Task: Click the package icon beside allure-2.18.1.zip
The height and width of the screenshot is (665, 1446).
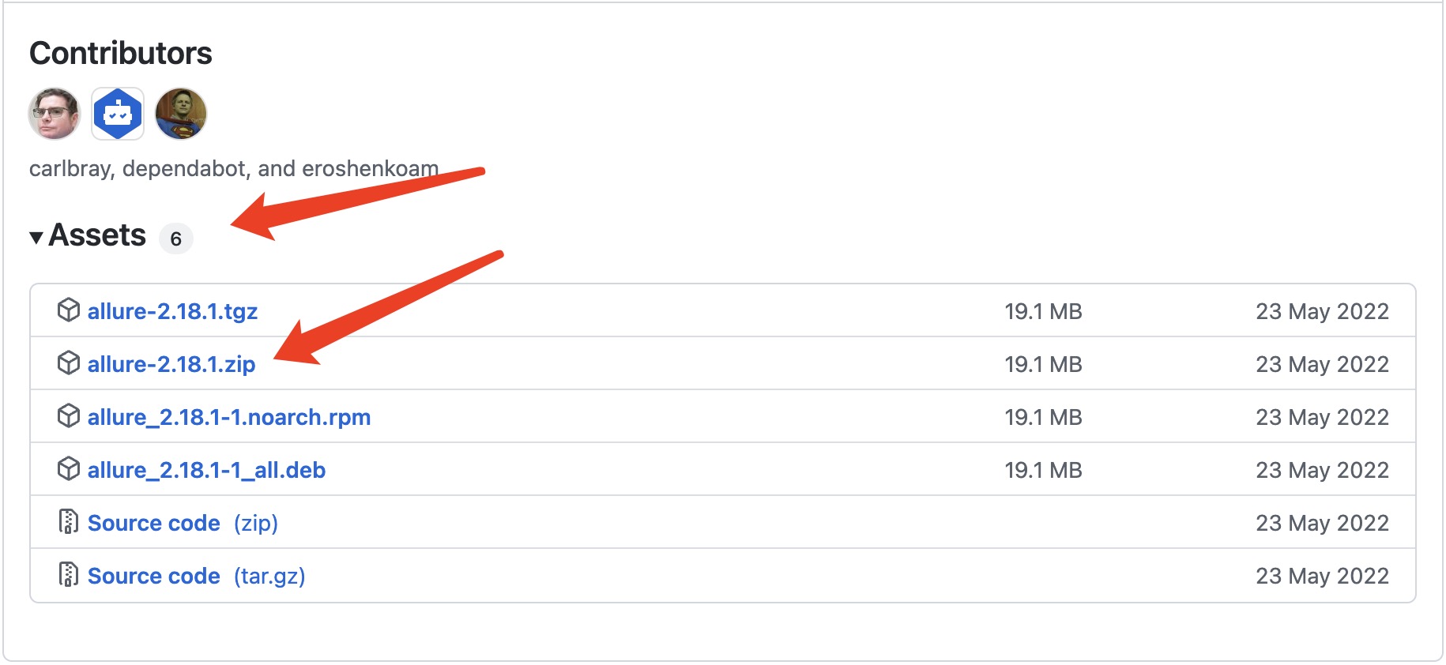Action: [x=69, y=363]
